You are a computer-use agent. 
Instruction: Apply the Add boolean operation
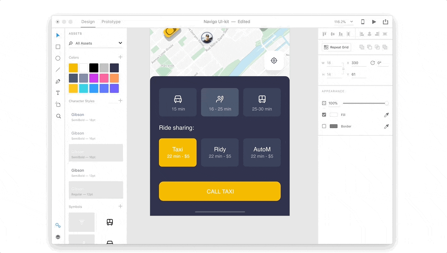(x=362, y=47)
